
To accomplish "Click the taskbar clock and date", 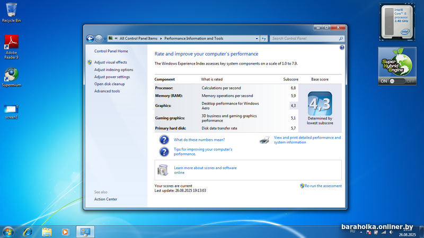I will pos(407,232).
